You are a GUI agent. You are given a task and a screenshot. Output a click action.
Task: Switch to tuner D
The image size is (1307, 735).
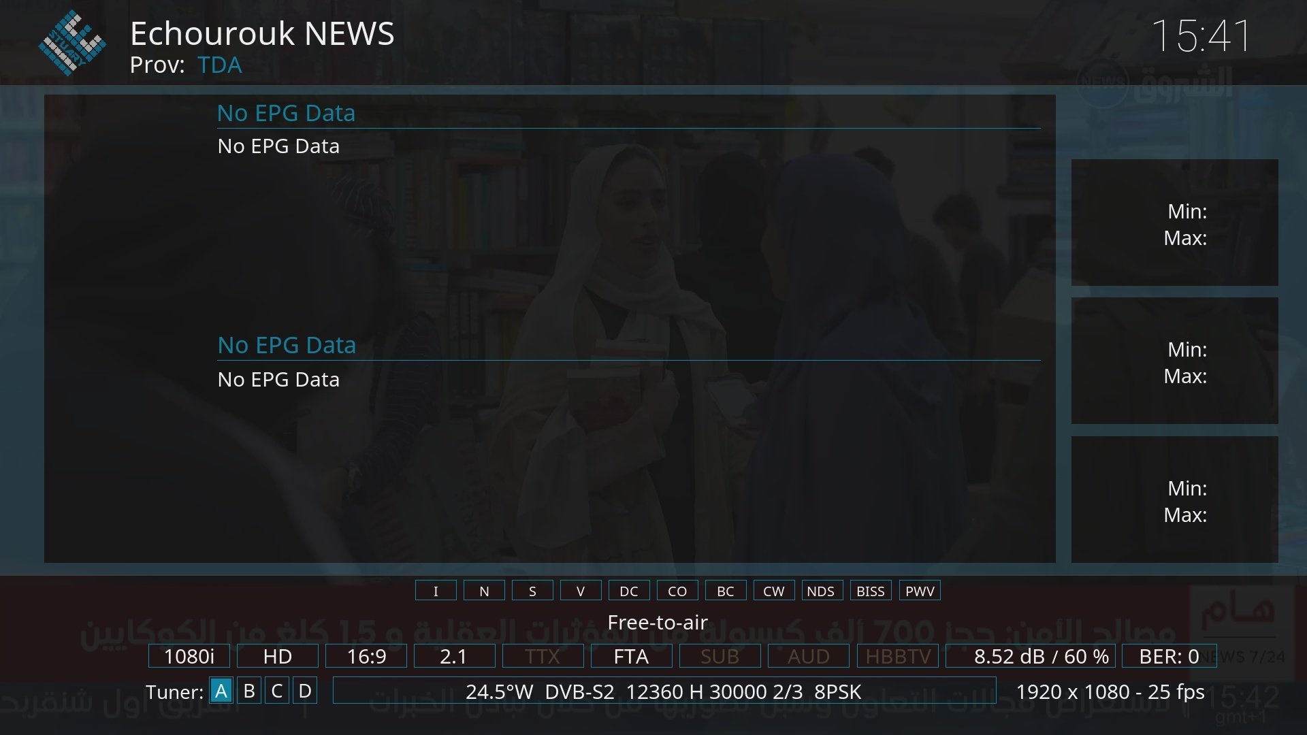tap(305, 691)
